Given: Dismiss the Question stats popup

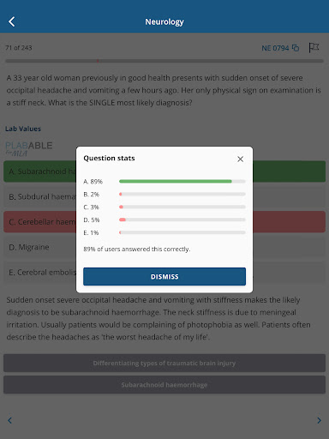Looking at the screenshot, I should click(164, 276).
